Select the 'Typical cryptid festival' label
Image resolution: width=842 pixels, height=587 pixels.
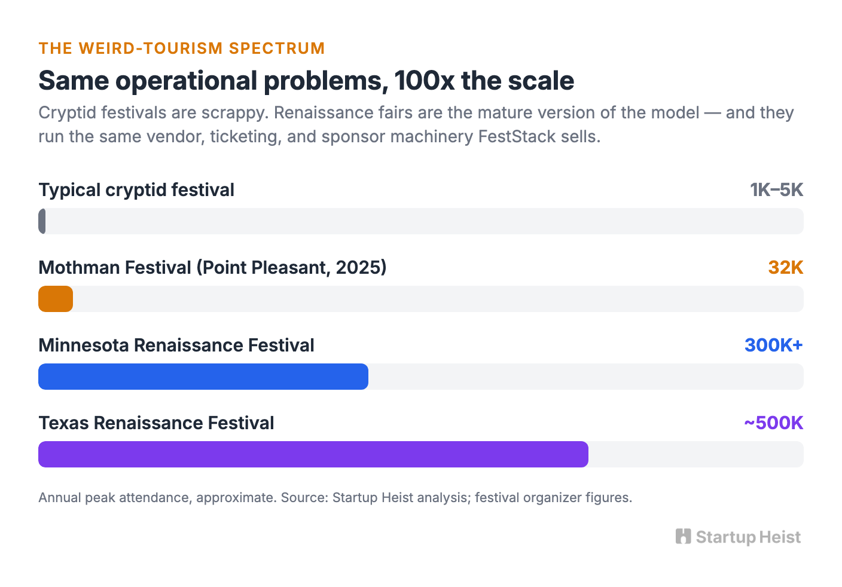pyautogui.click(x=136, y=190)
